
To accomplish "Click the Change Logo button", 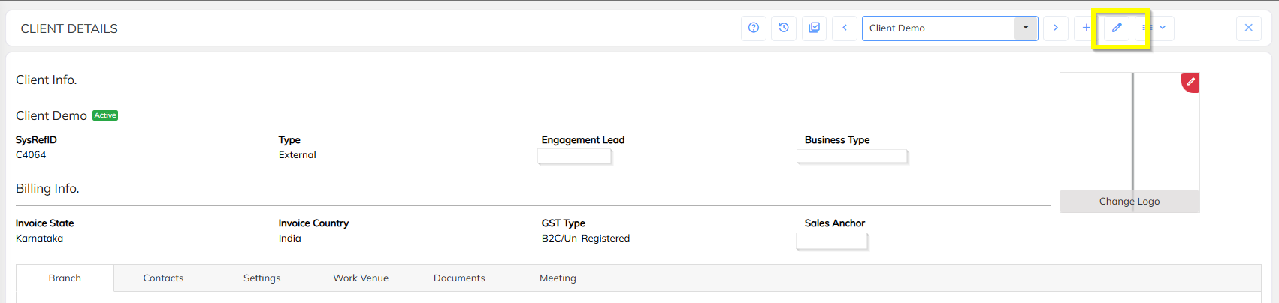I will click(1129, 201).
